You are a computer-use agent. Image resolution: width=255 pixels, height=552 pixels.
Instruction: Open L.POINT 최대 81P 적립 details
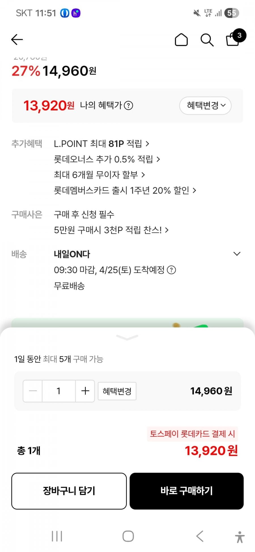[x=101, y=144]
